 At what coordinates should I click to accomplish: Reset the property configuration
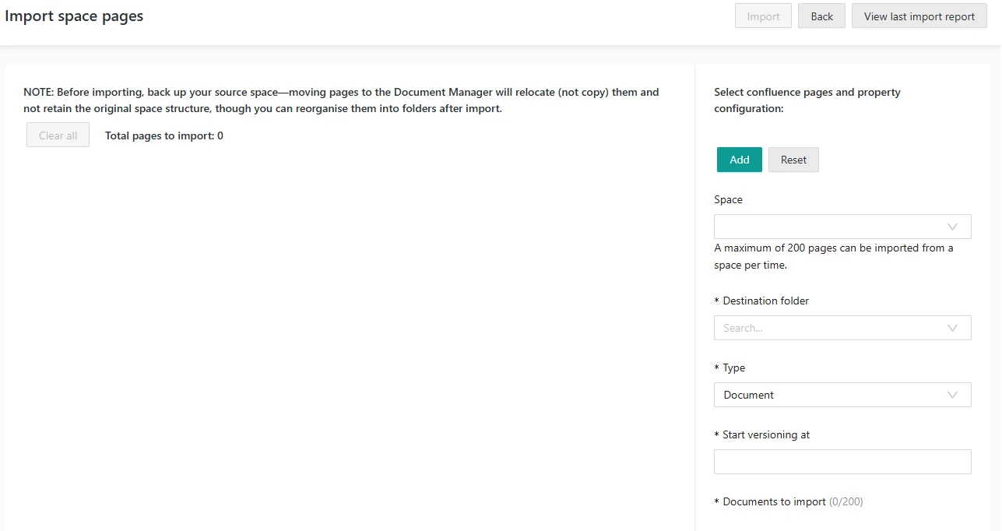pos(793,160)
